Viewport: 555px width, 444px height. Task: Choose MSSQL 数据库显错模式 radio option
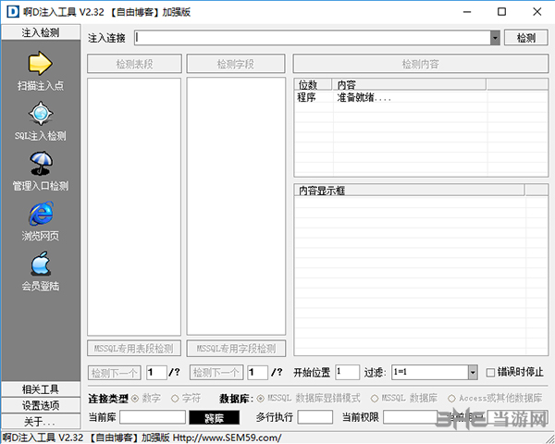[x=261, y=399]
